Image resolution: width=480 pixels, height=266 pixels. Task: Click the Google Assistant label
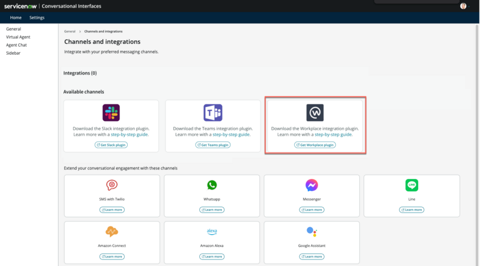point(311,246)
